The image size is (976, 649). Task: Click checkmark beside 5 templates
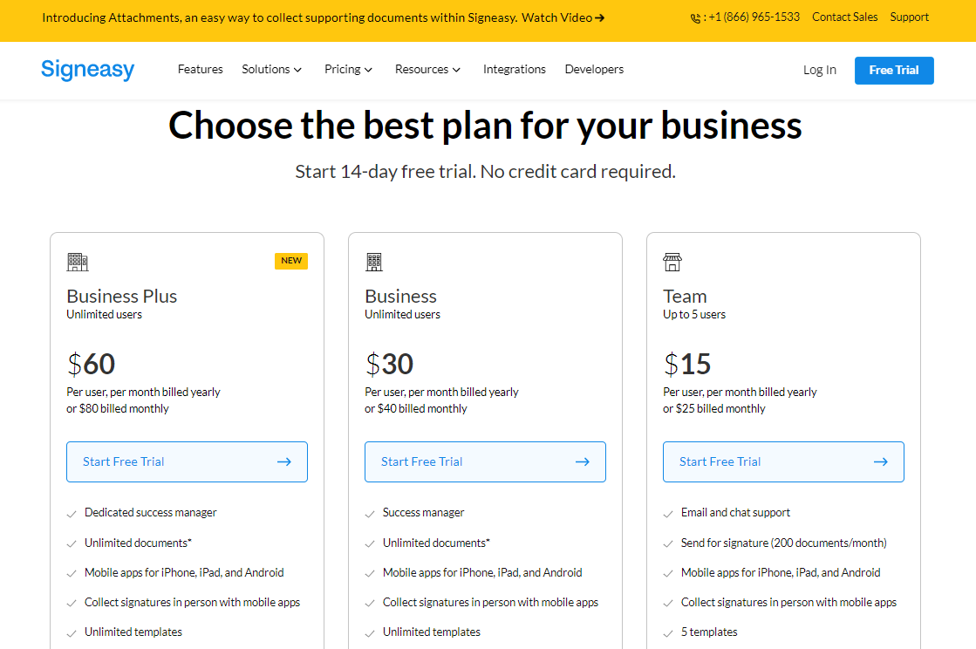coord(668,633)
